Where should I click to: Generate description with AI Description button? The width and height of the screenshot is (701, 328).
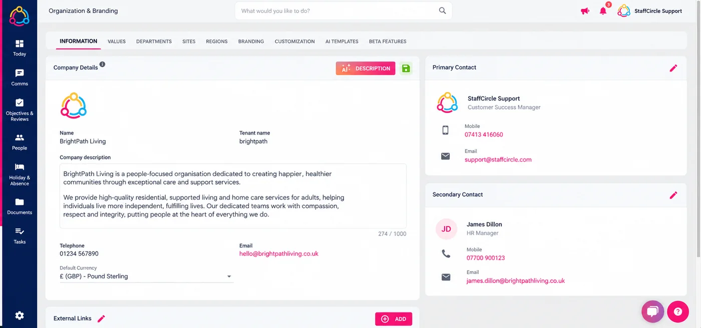point(366,68)
